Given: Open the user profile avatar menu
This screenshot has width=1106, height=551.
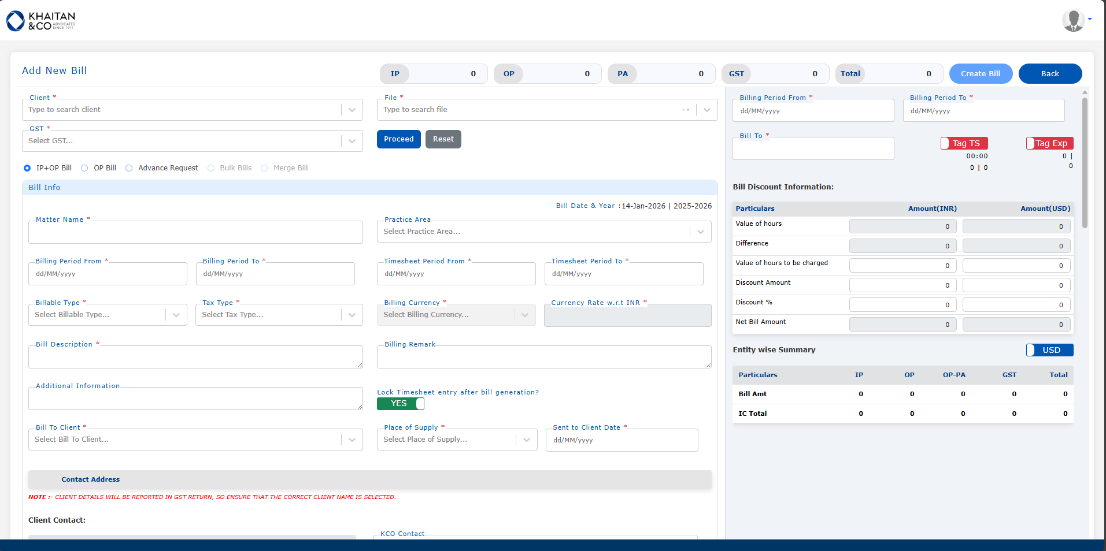Looking at the screenshot, I should click(x=1074, y=21).
